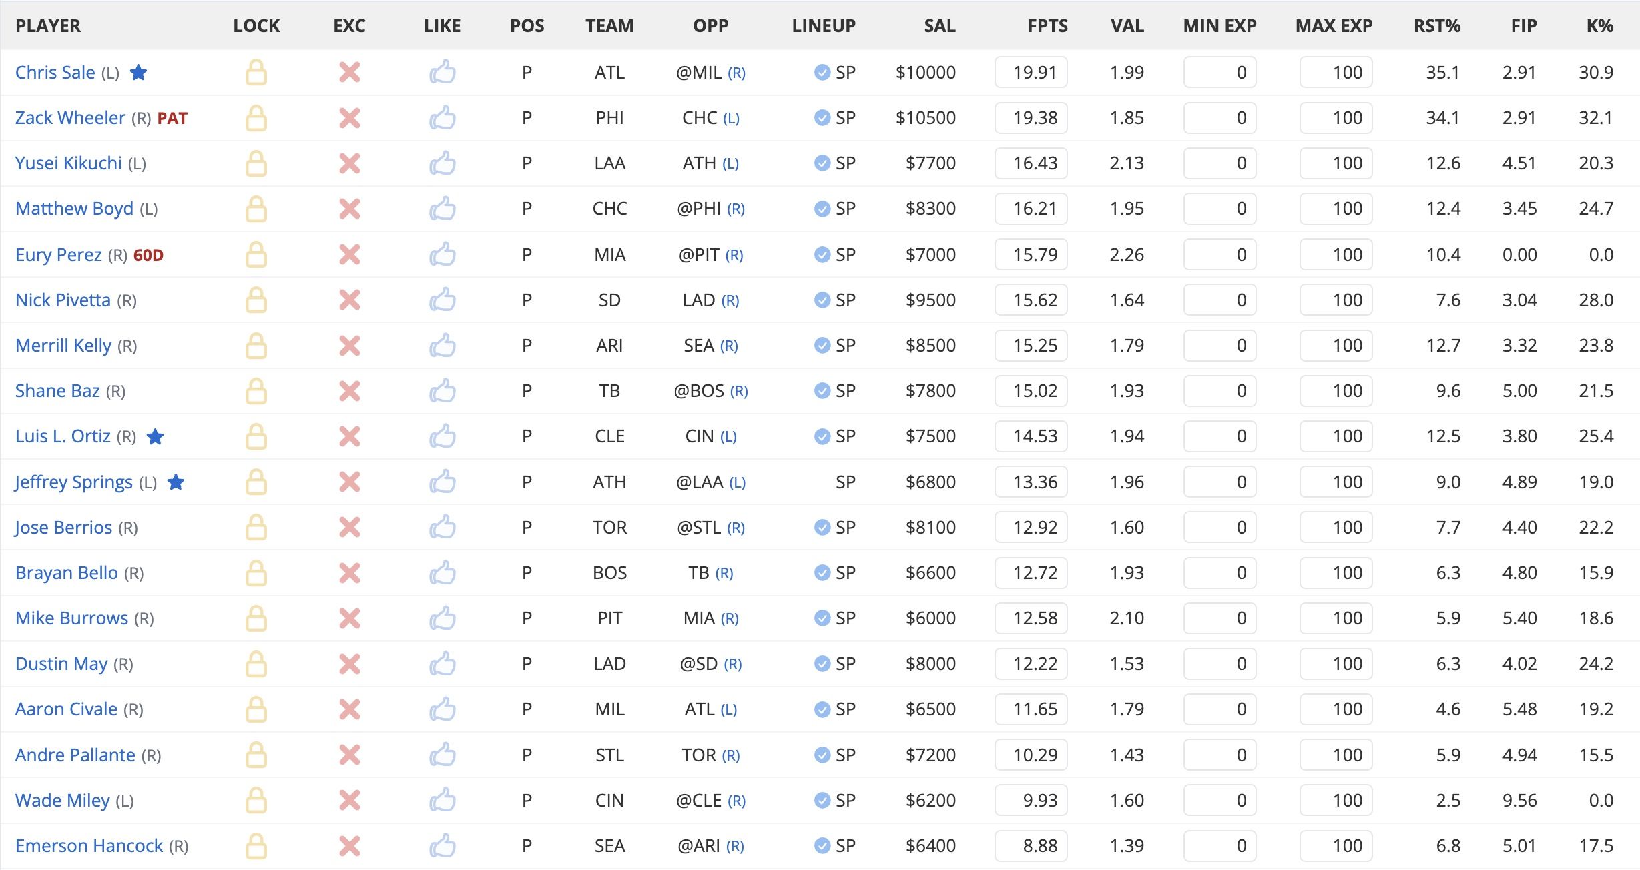Edit Zack Wheeler min exposure field
This screenshot has height=870, width=1640.
coord(1220,118)
